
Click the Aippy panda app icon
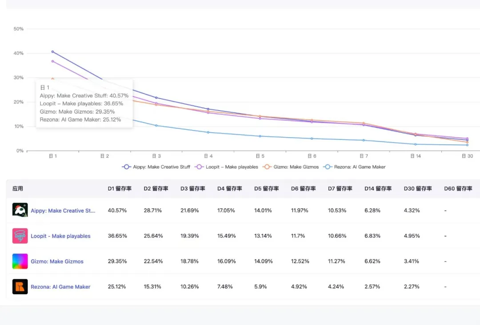tap(20, 210)
